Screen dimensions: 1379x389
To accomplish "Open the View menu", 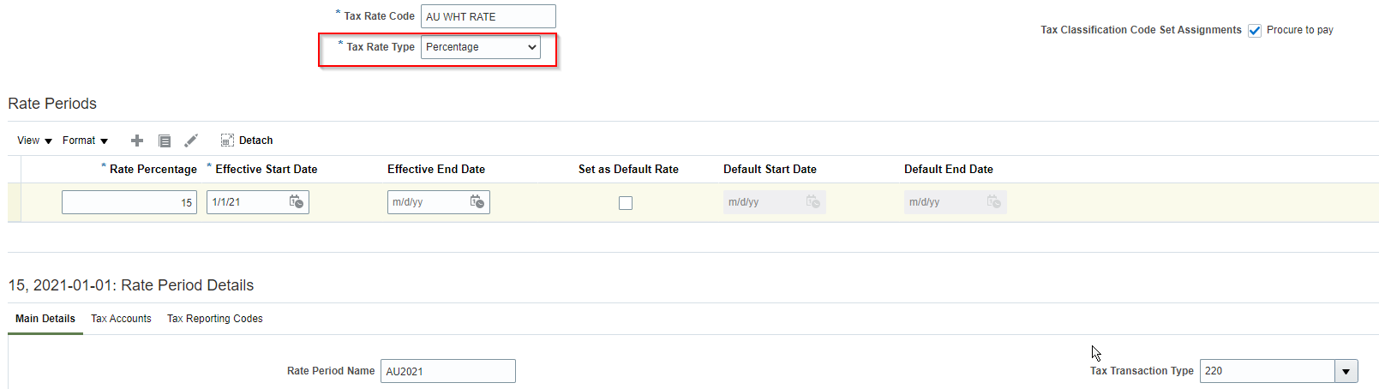I will click(34, 141).
